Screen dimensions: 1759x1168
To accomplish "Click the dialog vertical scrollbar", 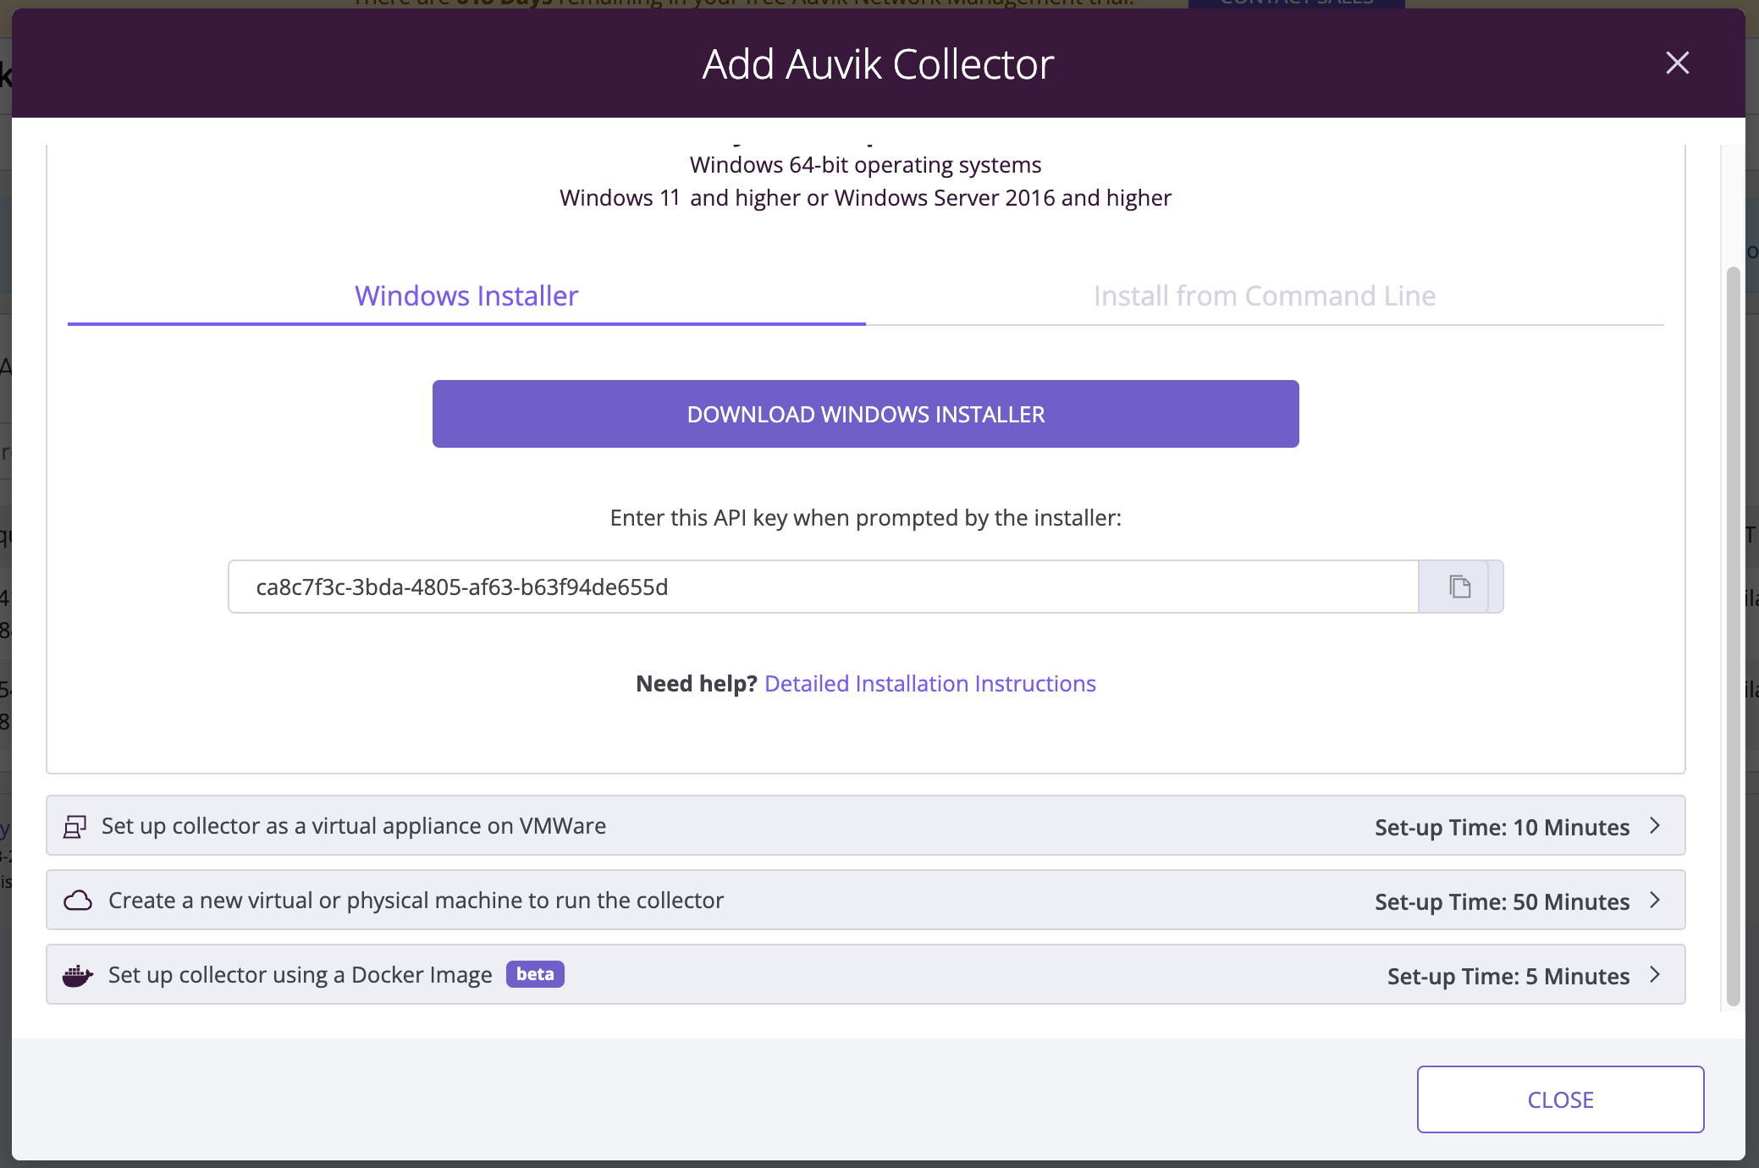I will pos(1733,635).
